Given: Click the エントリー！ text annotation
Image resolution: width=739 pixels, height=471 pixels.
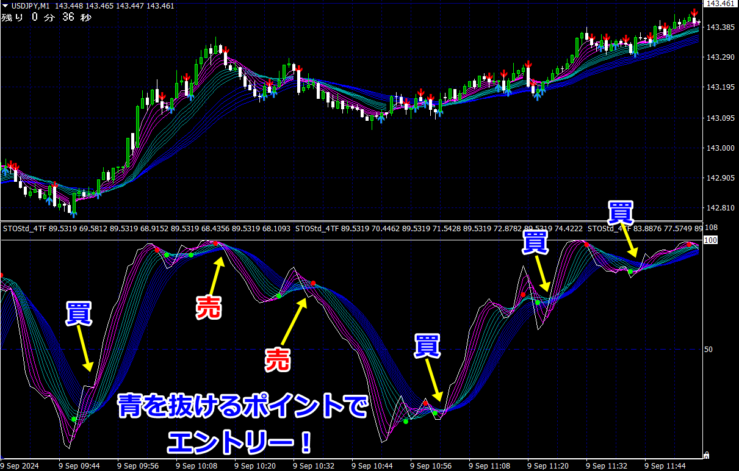Looking at the screenshot, I should pyautogui.click(x=242, y=443).
